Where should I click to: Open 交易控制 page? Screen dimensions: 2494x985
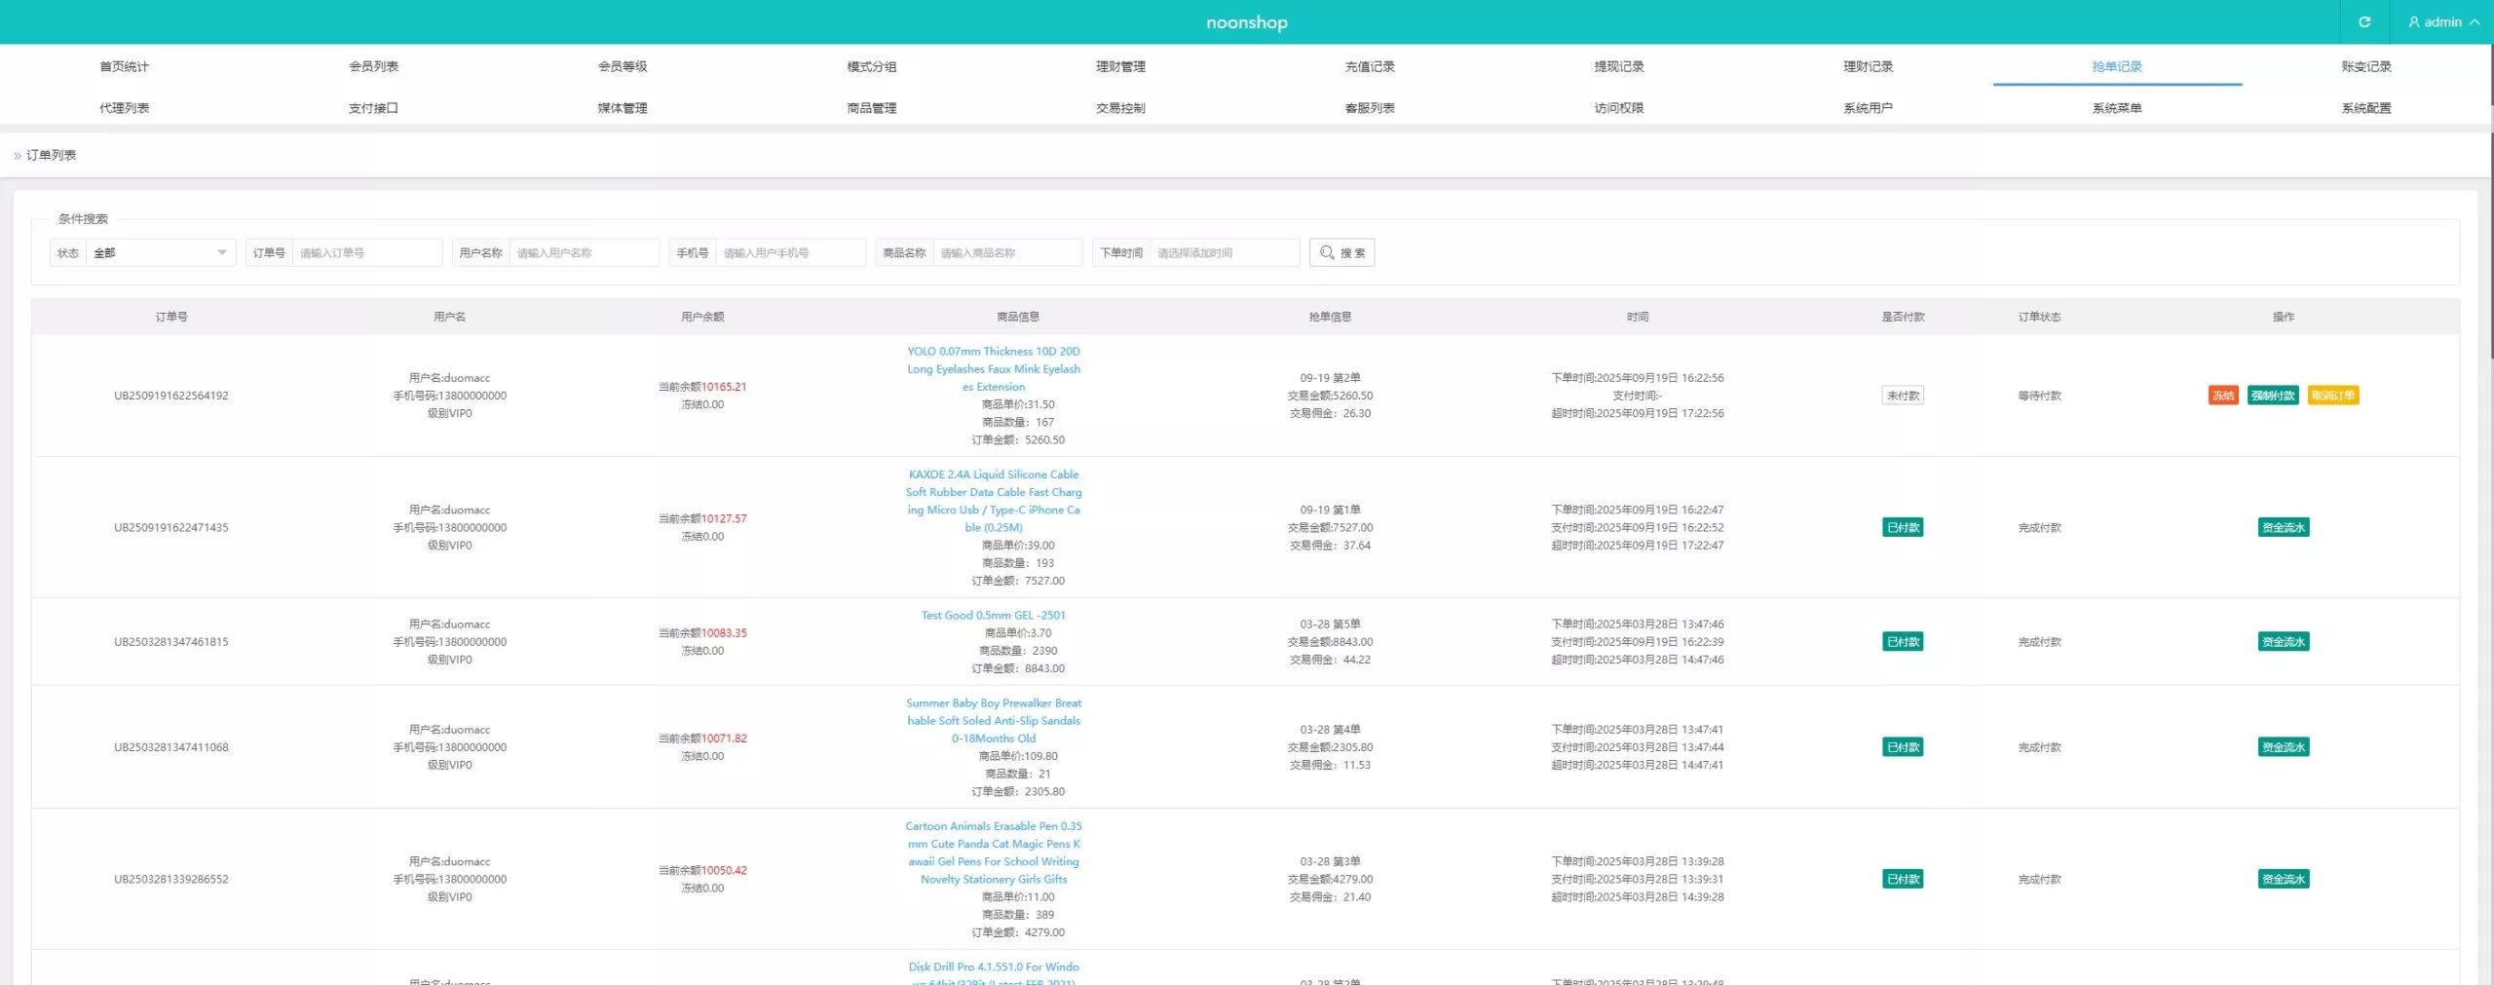click(x=1120, y=108)
